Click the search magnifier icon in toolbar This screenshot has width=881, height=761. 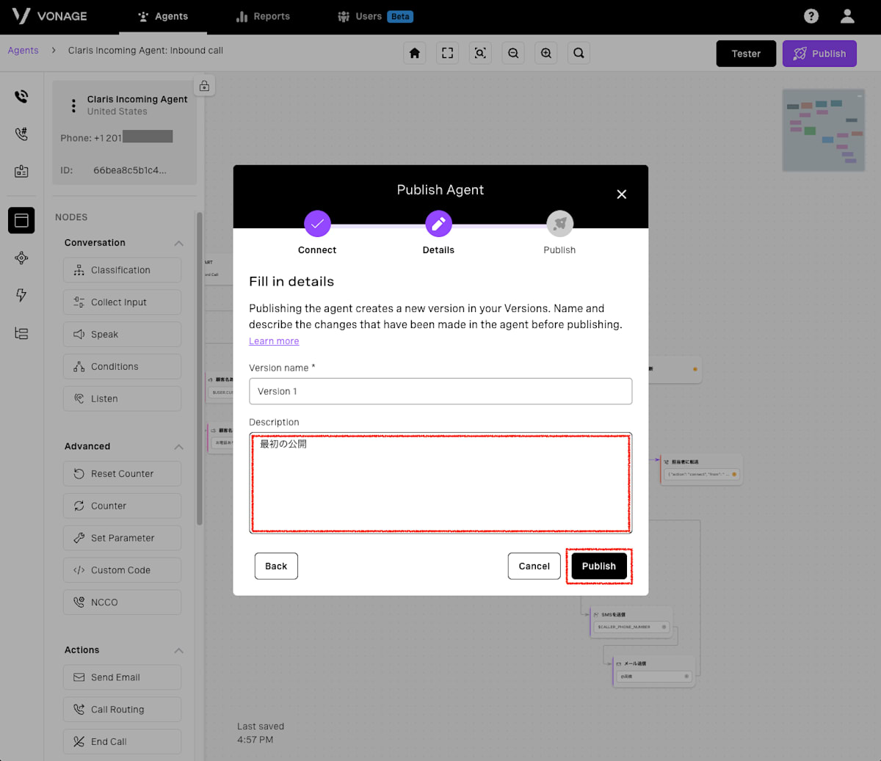click(x=579, y=53)
